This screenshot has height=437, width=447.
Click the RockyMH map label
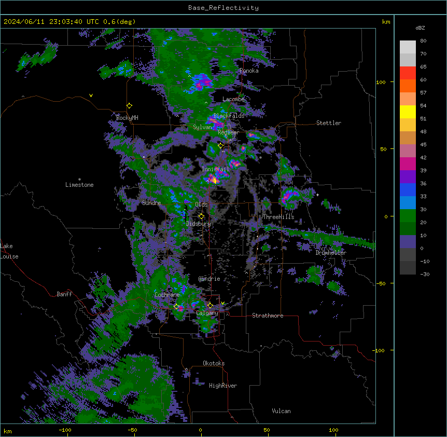127,118
